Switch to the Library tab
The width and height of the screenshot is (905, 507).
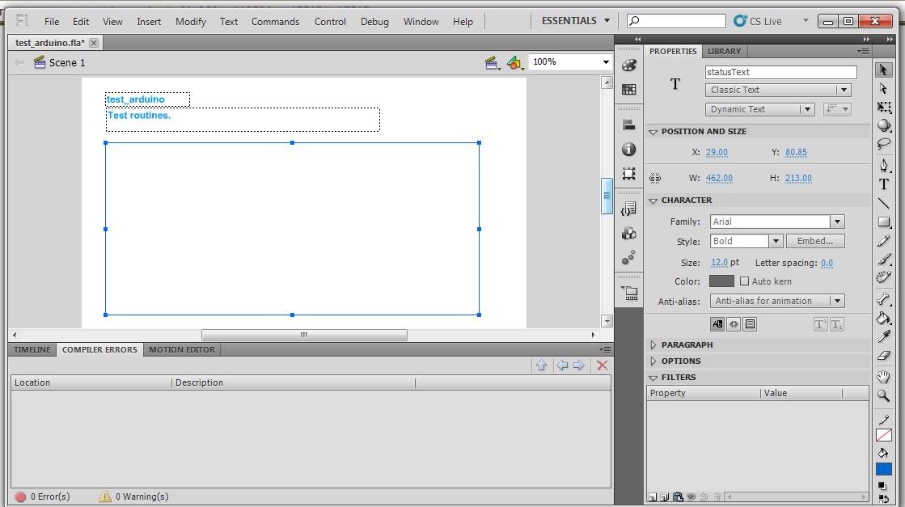(x=725, y=51)
